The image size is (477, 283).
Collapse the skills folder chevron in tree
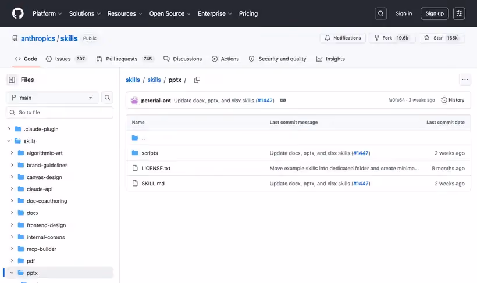pyautogui.click(x=9, y=141)
